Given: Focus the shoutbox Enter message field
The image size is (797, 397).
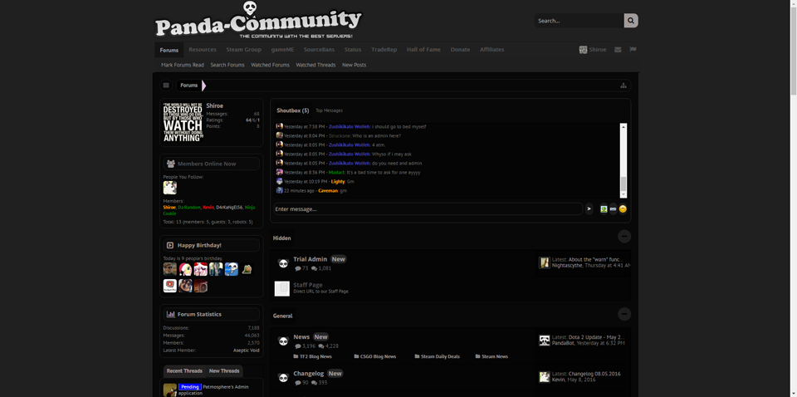Looking at the screenshot, I should (x=428, y=209).
